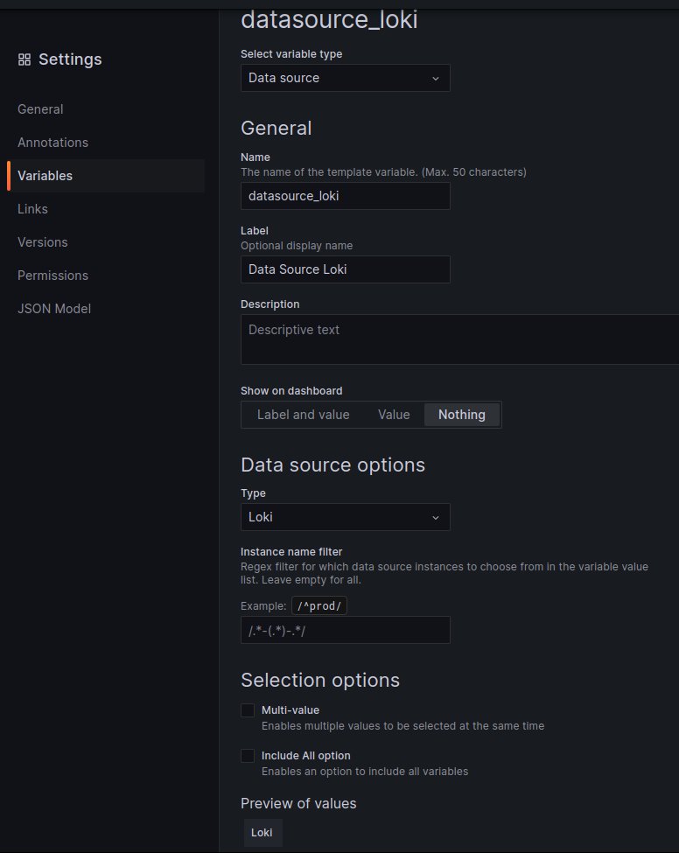The height and width of the screenshot is (853, 679).
Task: Click the chevron in Loki Type dropdown
Action: point(435,517)
